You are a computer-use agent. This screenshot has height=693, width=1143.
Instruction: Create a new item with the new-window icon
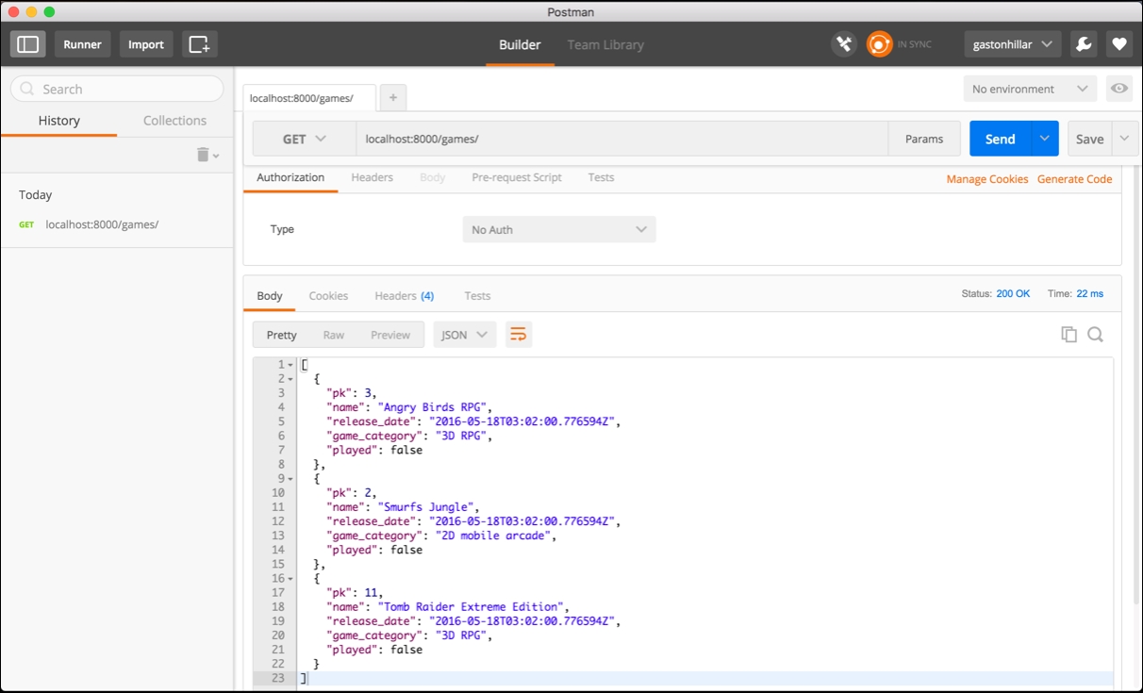(x=199, y=43)
